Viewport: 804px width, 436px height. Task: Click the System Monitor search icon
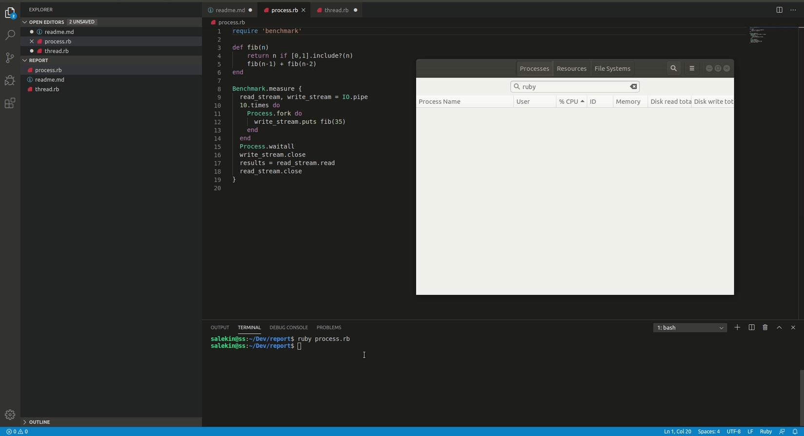click(673, 69)
